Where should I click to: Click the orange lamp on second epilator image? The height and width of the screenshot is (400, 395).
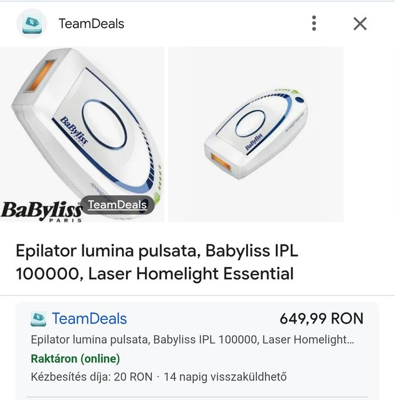(x=220, y=162)
